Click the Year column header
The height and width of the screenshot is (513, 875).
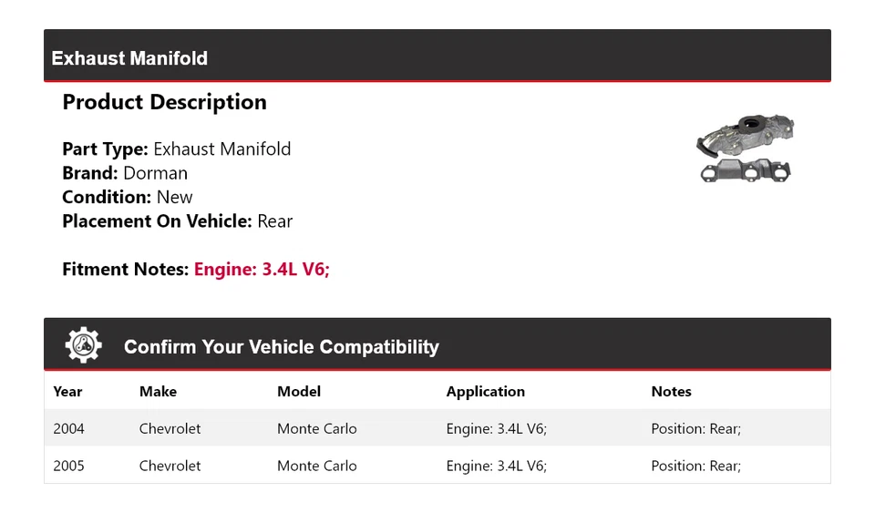67,391
